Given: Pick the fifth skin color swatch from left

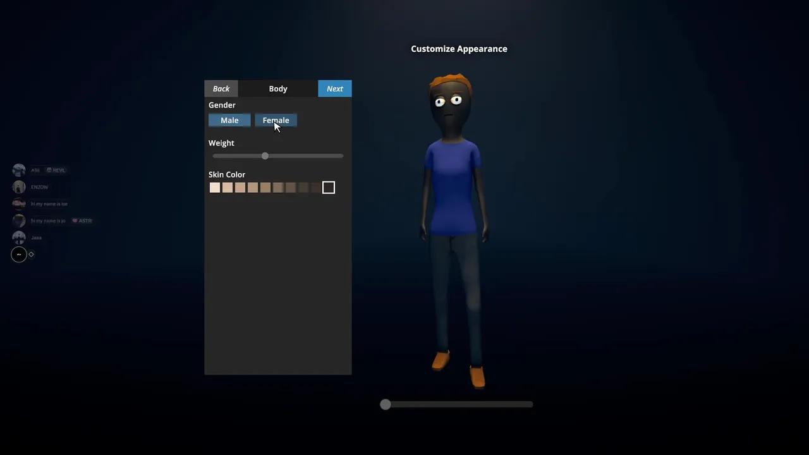Looking at the screenshot, I should point(265,188).
